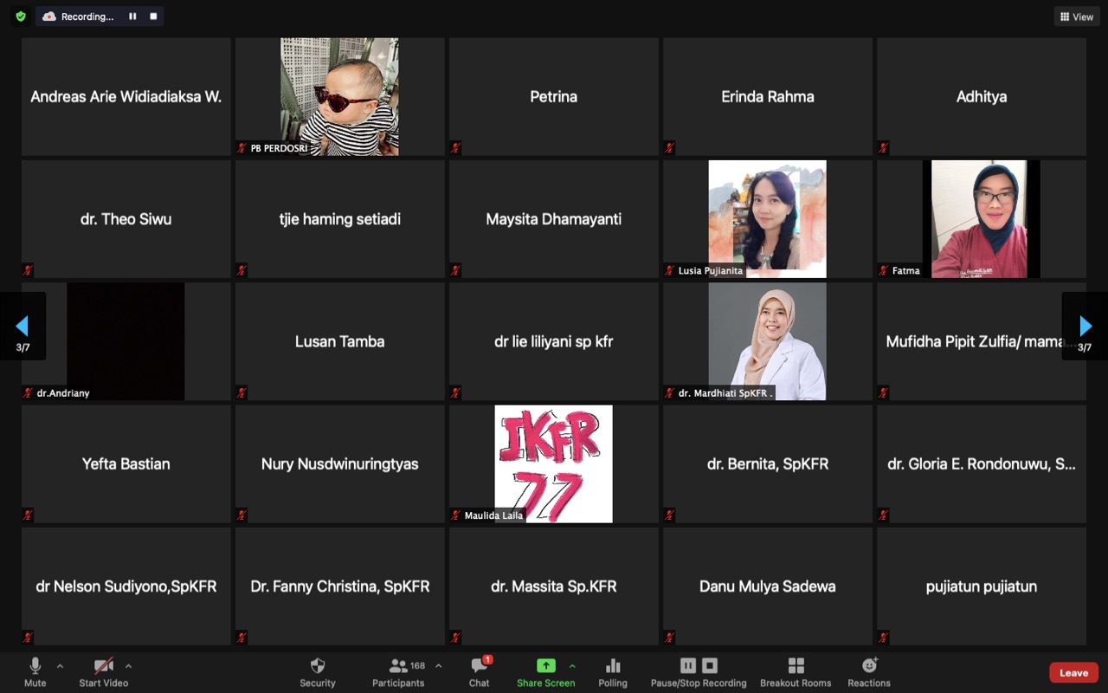Click muted mic icon on Adhitya's tile

tap(883, 148)
